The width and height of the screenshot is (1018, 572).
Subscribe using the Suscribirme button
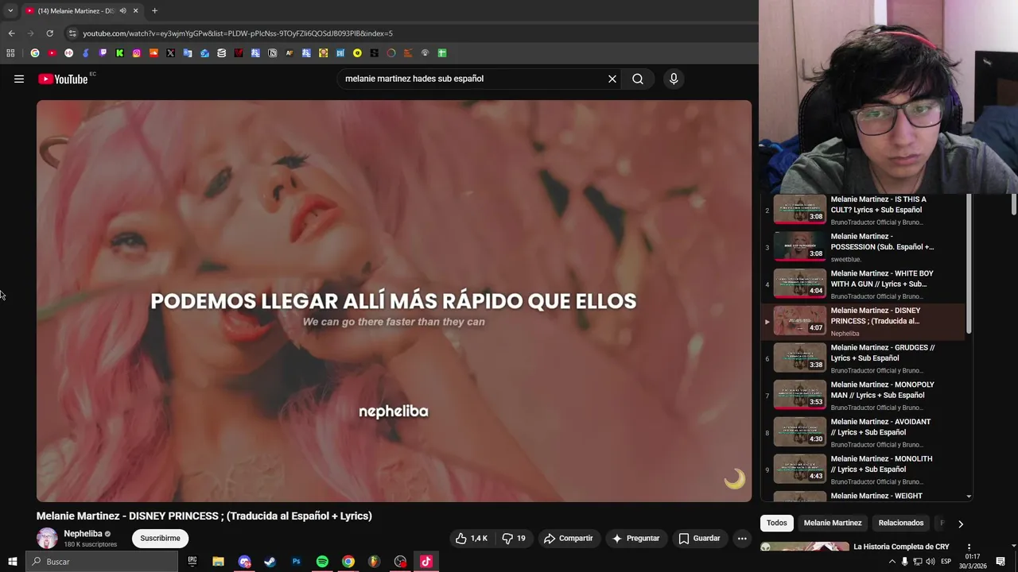pyautogui.click(x=160, y=538)
